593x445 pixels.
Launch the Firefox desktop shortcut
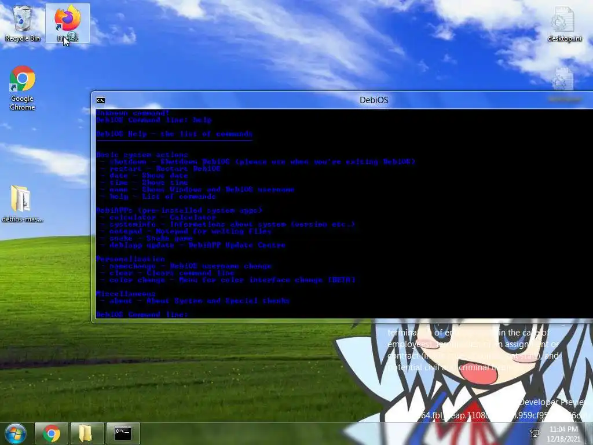68,23
